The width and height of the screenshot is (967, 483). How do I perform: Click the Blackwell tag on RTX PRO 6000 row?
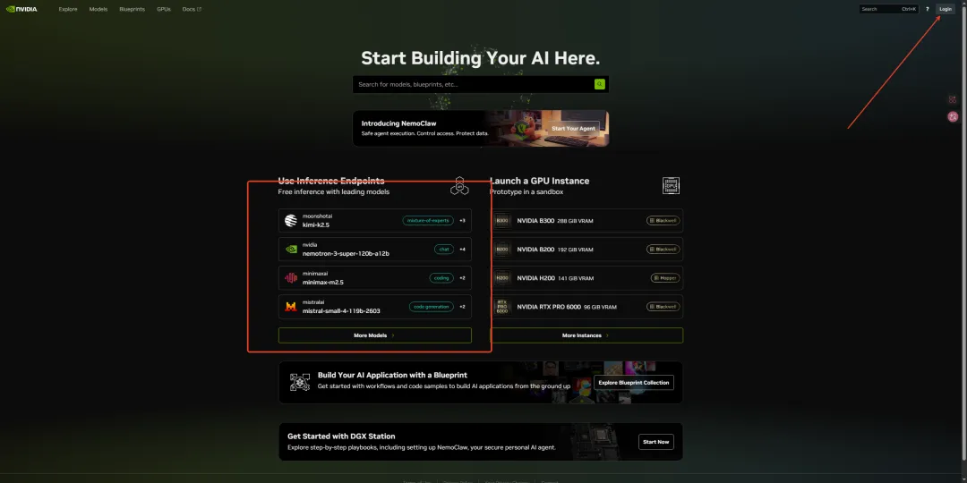[x=663, y=307]
